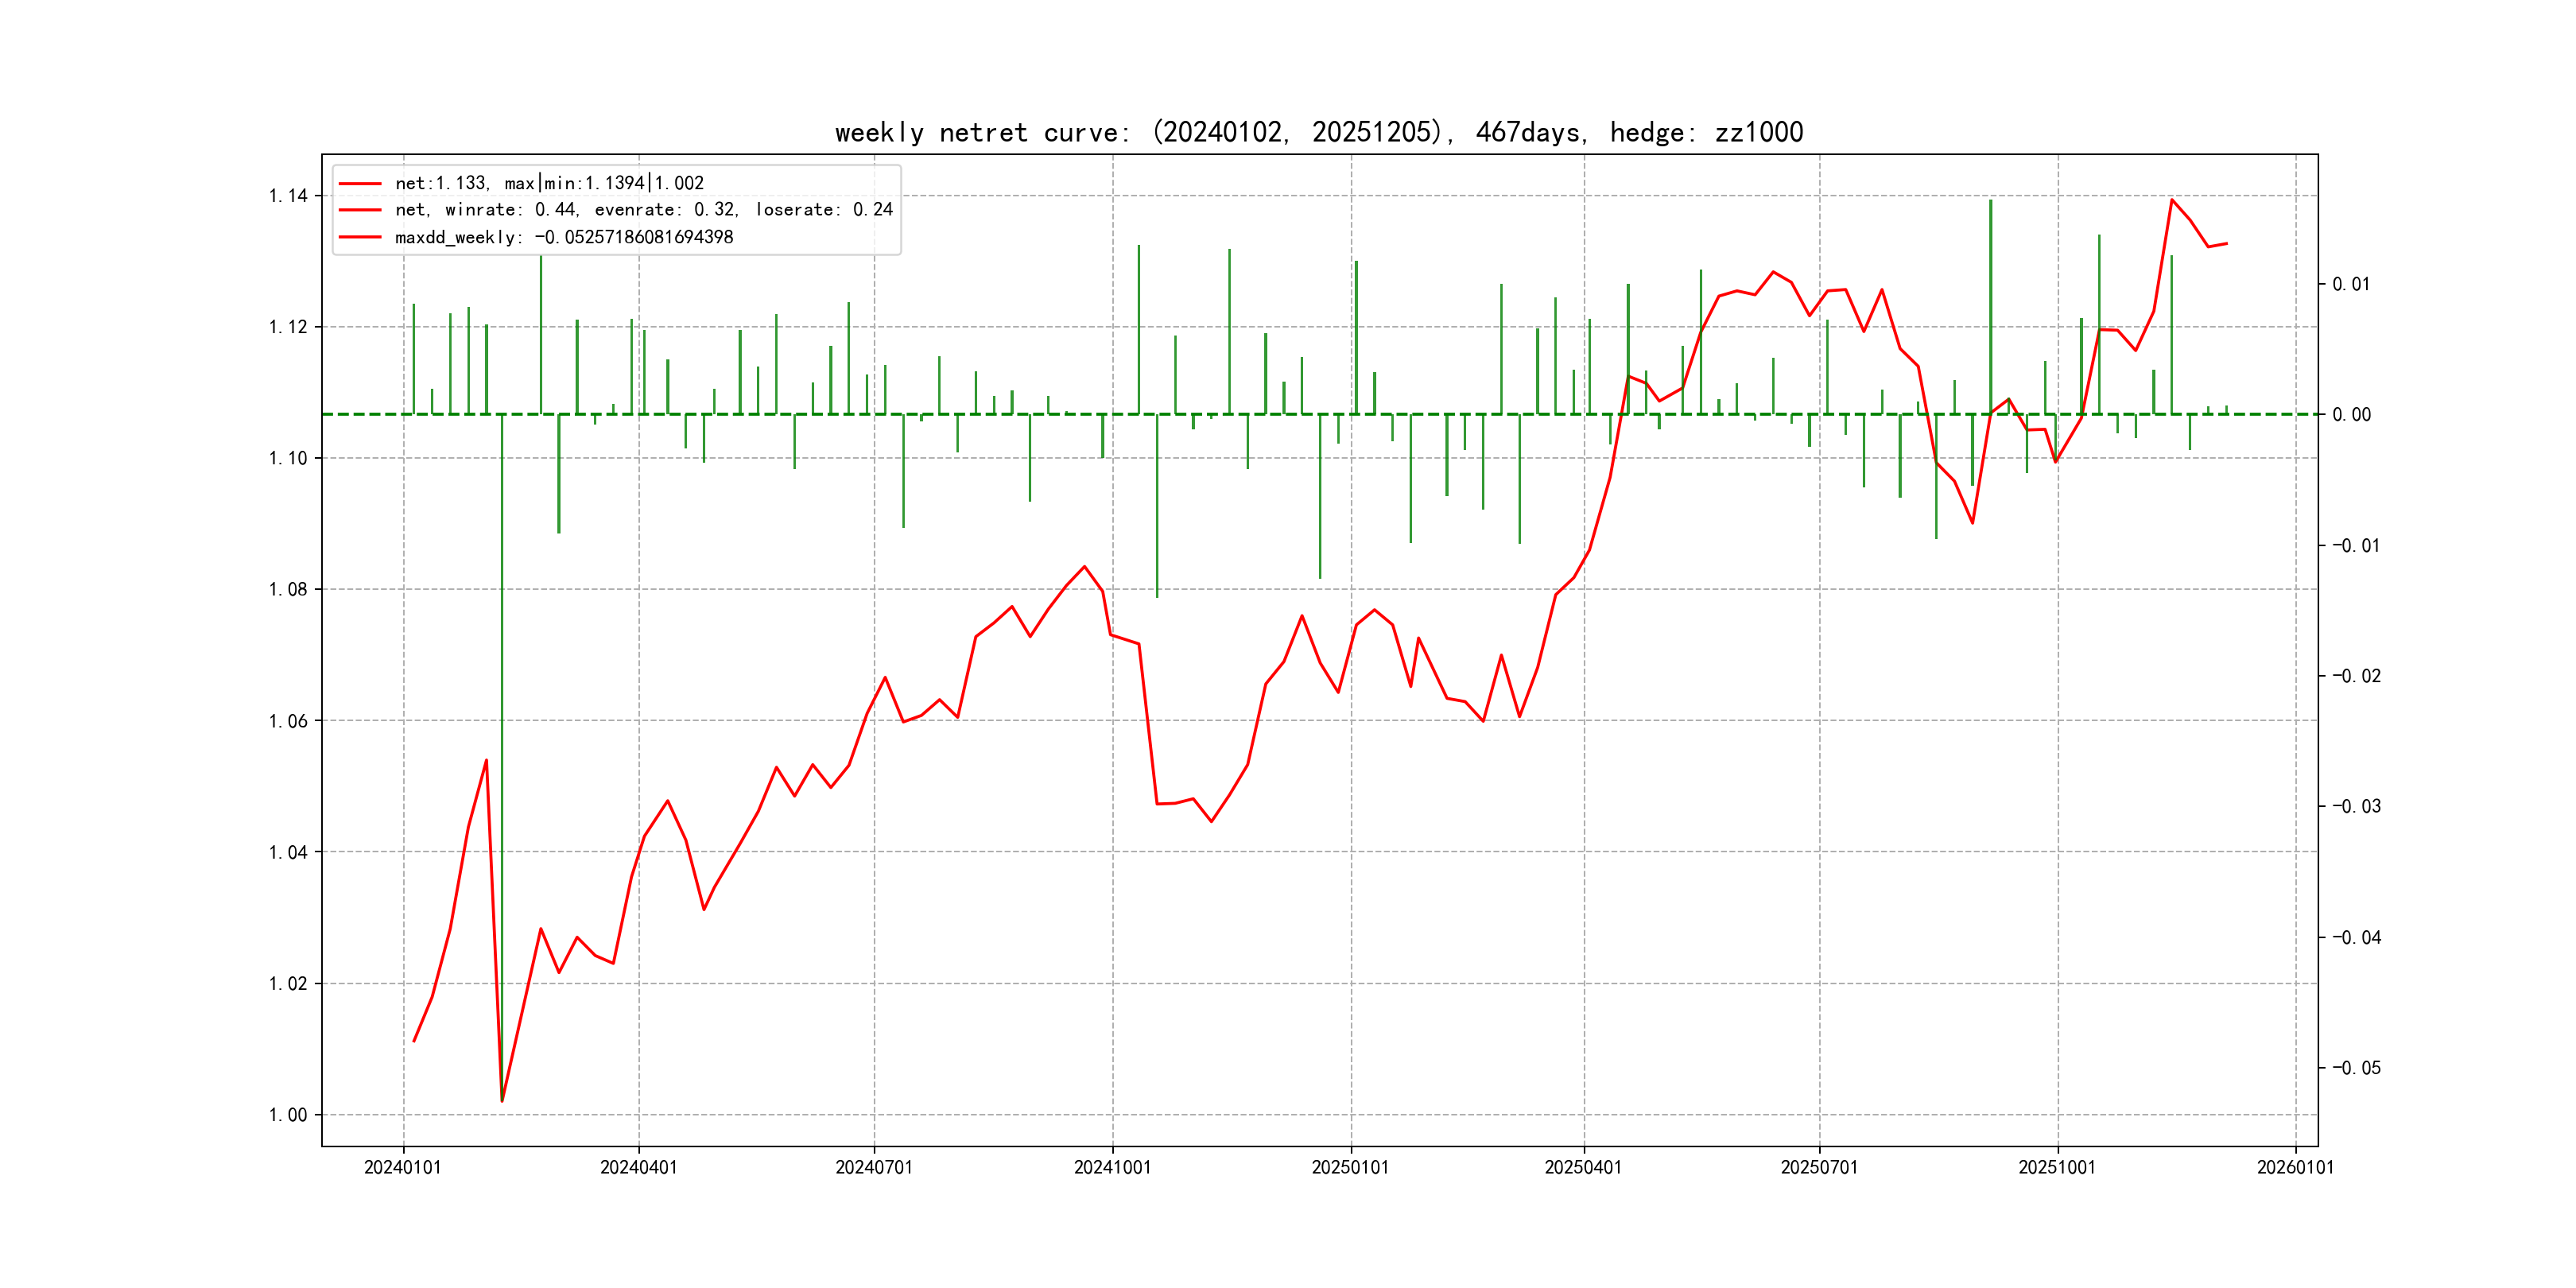Click the 20240401 x-axis date label

pos(638,1168)
